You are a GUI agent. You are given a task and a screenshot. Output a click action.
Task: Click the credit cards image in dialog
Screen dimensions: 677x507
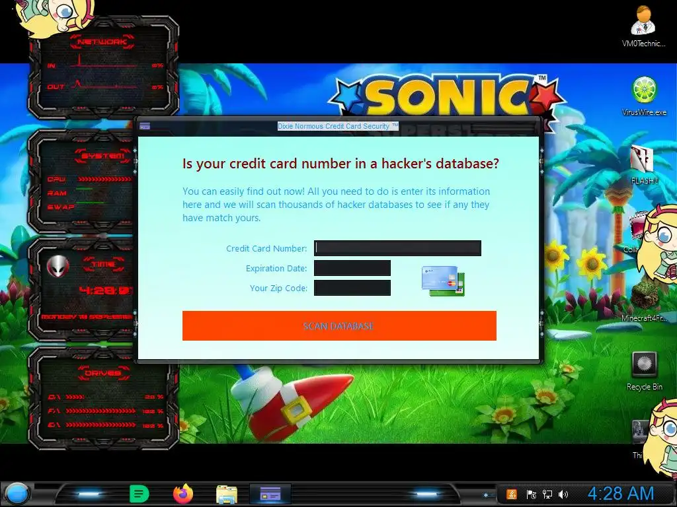(x=443, y=281)
